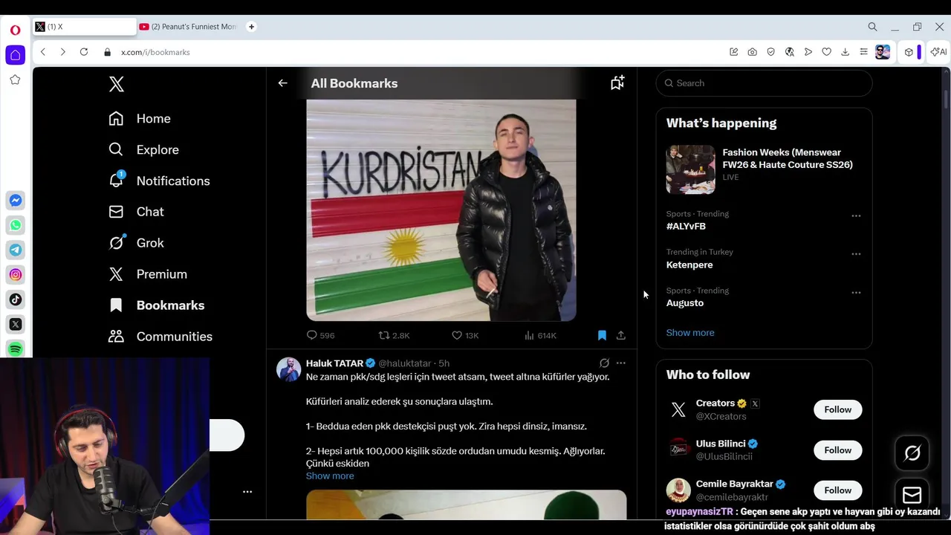
Task: Open Telegram in Opera sidebar
Action: point(15,250)
